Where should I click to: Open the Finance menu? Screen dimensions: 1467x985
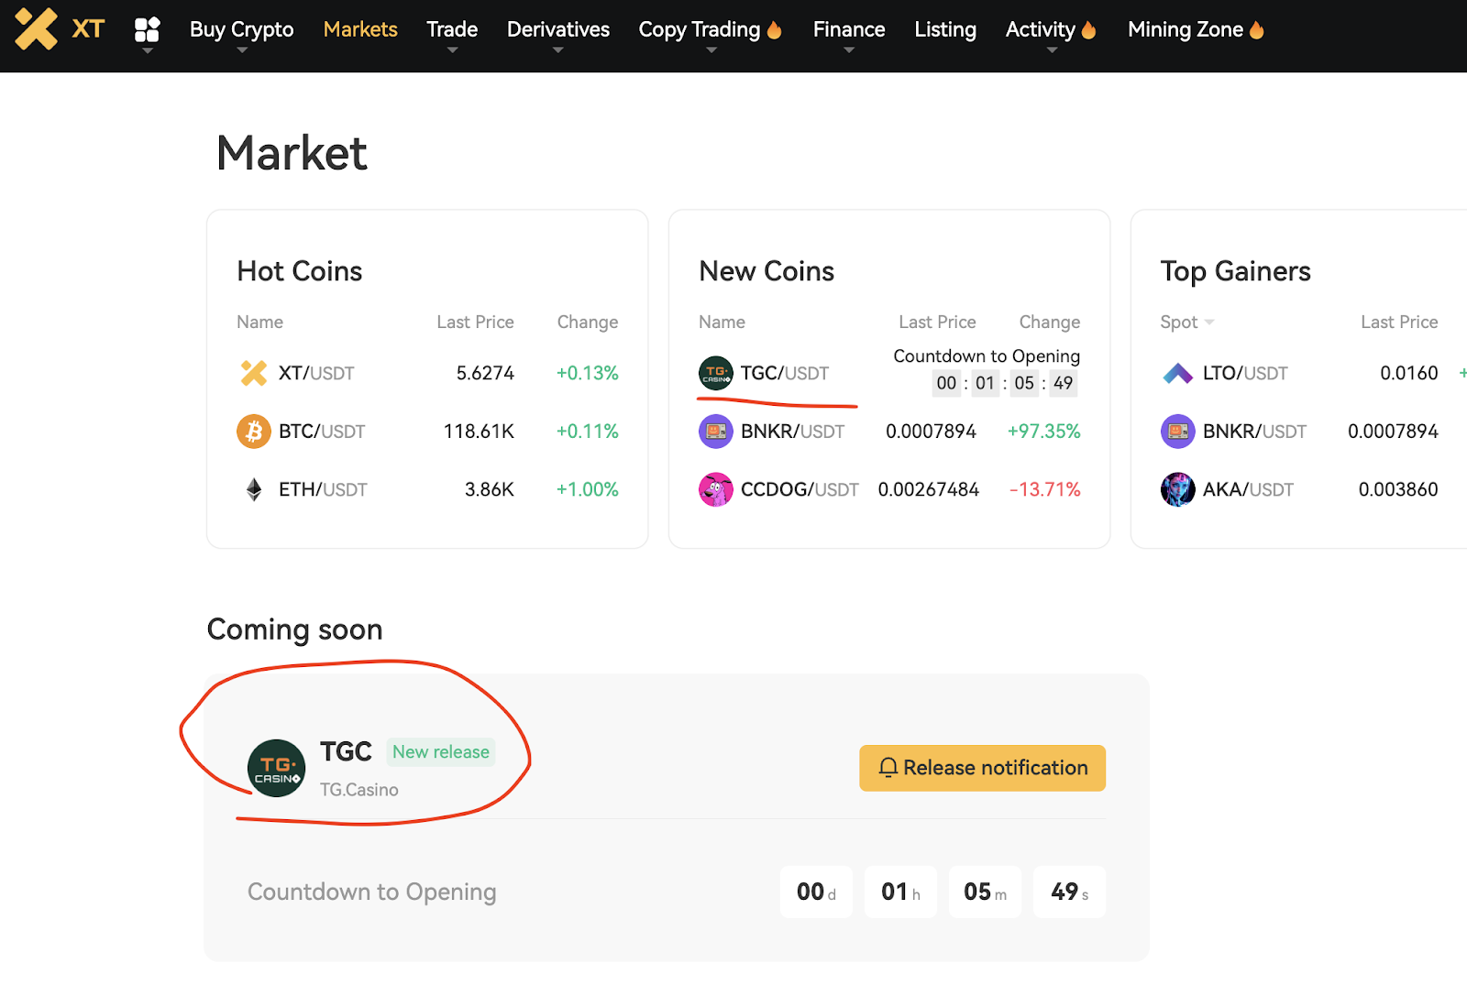click(849, 29)
